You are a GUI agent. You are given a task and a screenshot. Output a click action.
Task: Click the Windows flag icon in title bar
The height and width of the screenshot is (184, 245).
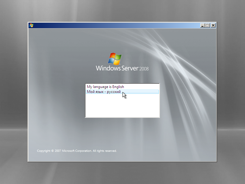coord(32,25)
